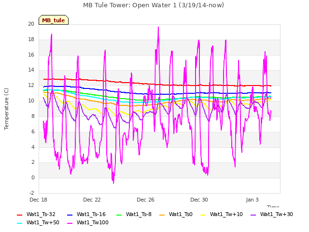Click cyan swatch for Wat1_Tw+50
309x232 pixels.
19,223
